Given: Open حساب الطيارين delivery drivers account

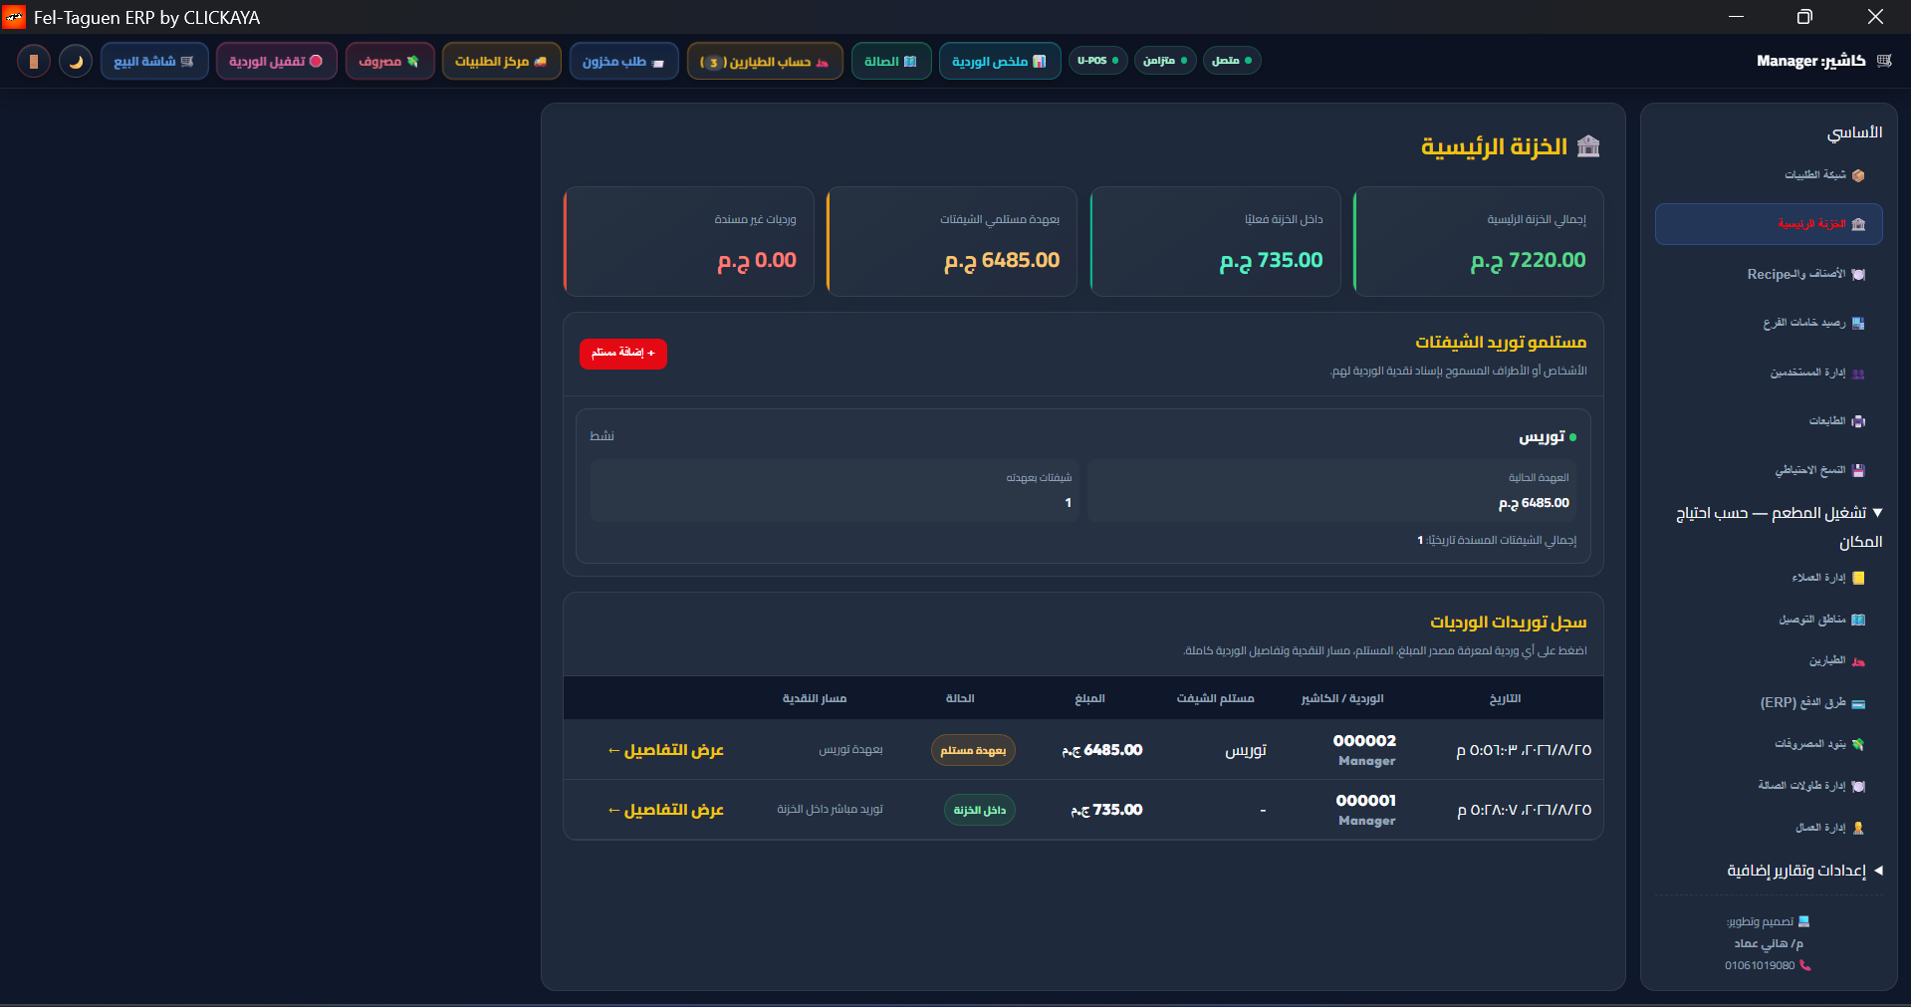Looking at the screenshot, I should 765,61.
